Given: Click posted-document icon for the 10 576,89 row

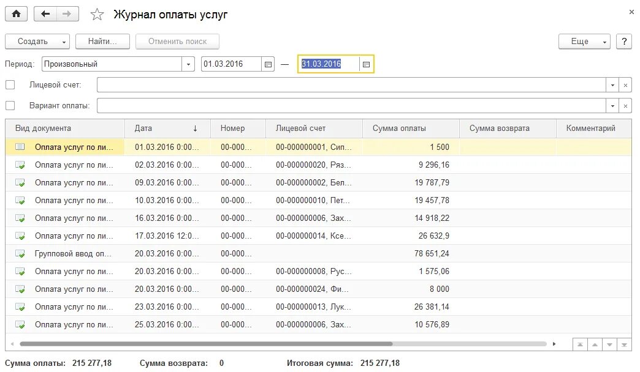Looking at the screenshot, I should [20, 325].
